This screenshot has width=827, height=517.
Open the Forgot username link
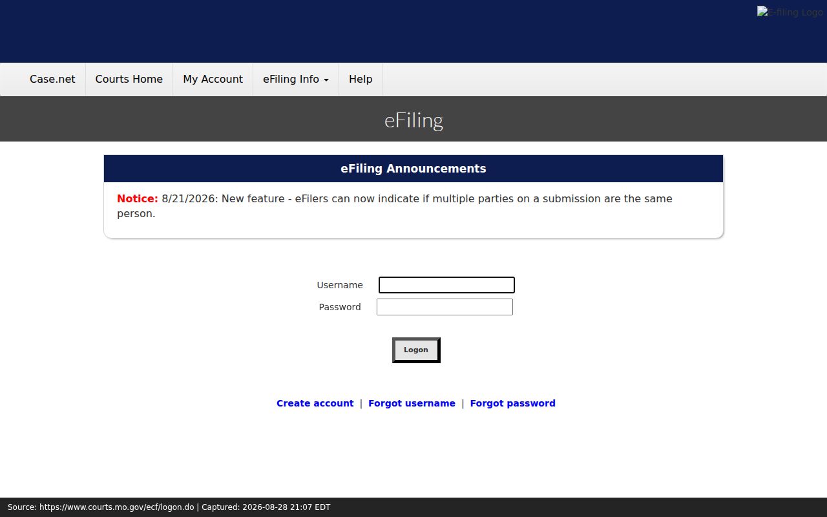412,403
